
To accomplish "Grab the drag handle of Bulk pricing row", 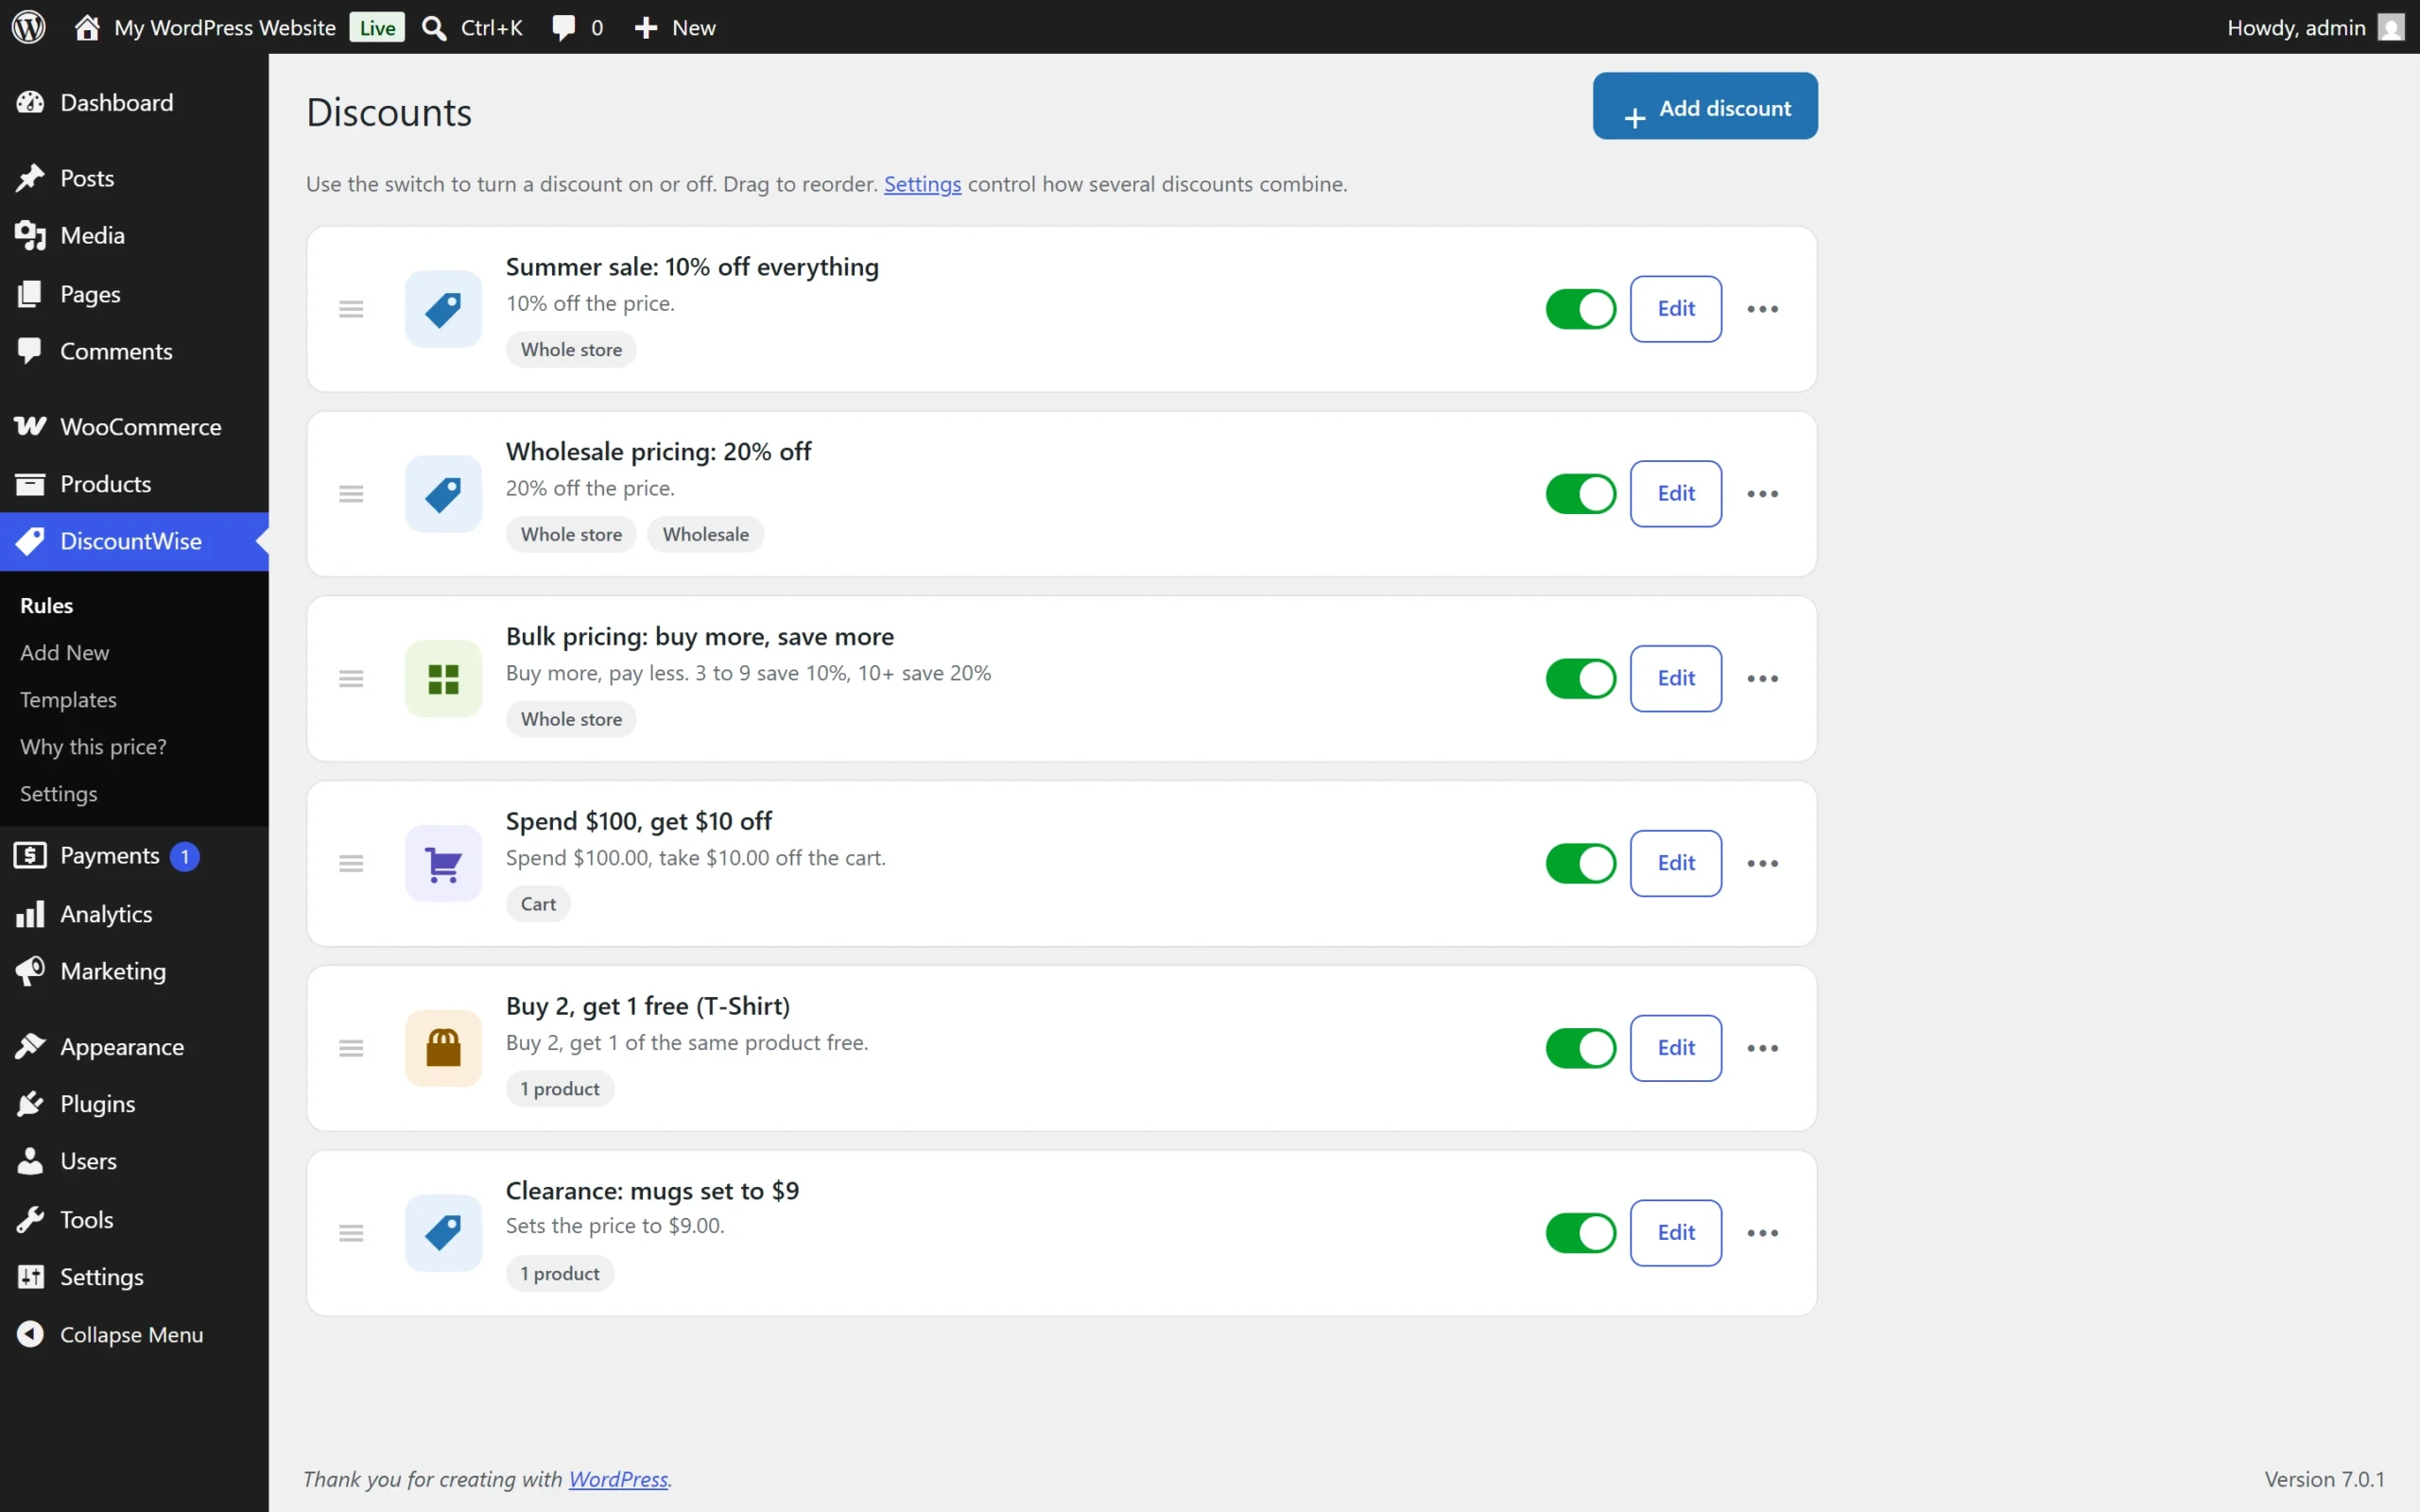I will pyautogui.click(x=351, y=679).
